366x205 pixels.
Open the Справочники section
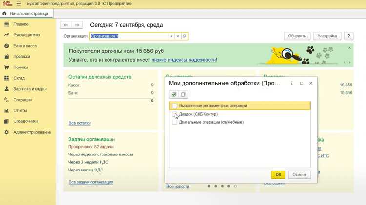tap(25, 121)
